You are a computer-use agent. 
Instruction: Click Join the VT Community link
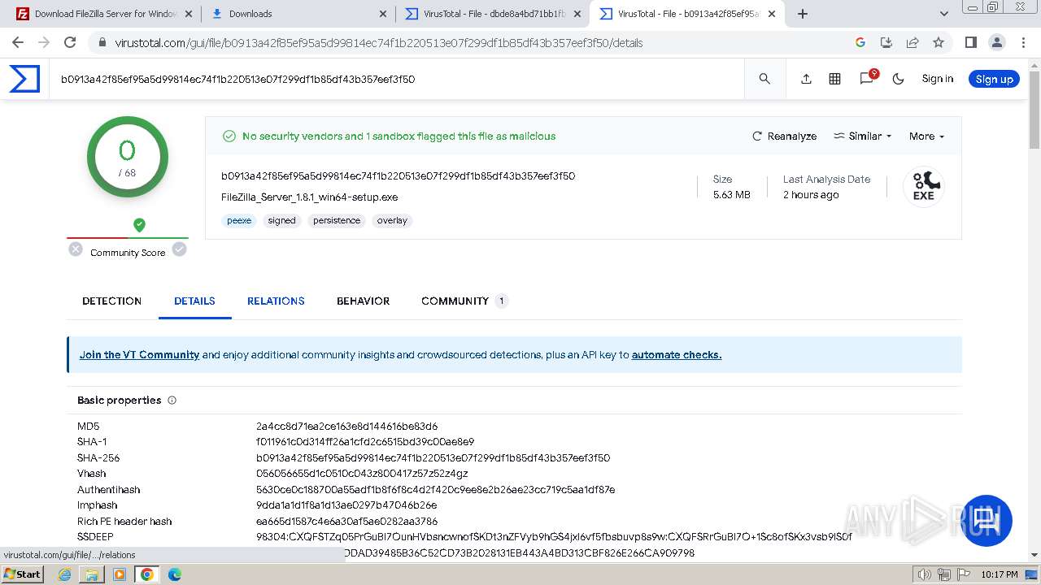point(139,355)
